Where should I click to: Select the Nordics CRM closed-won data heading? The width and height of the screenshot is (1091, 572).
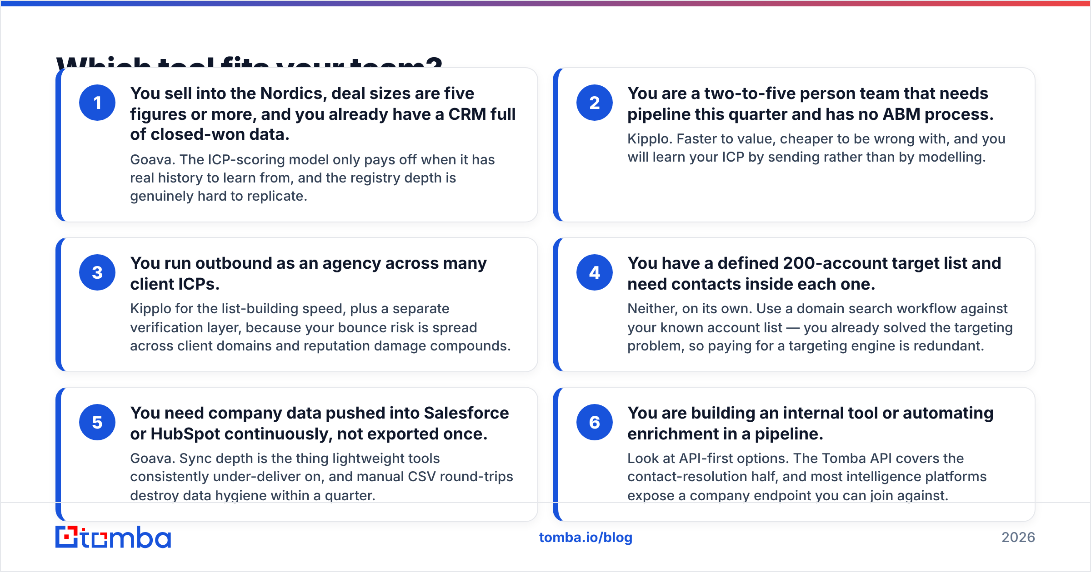(x=323, y=114)
